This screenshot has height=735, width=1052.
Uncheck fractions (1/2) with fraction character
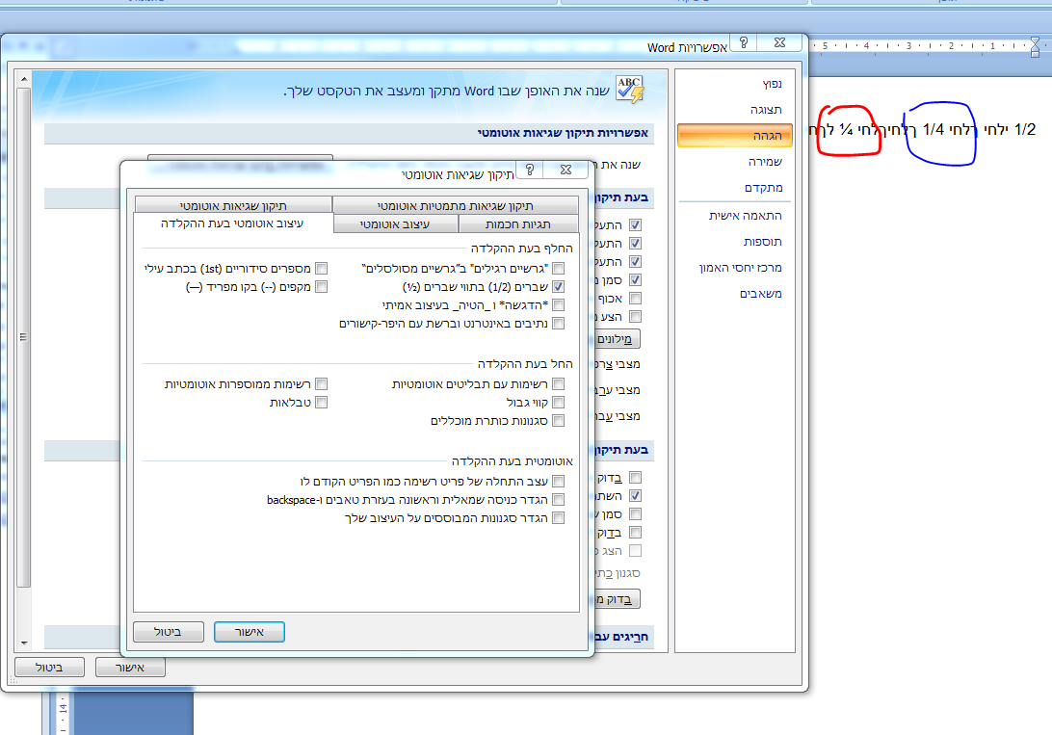point(558,286)
